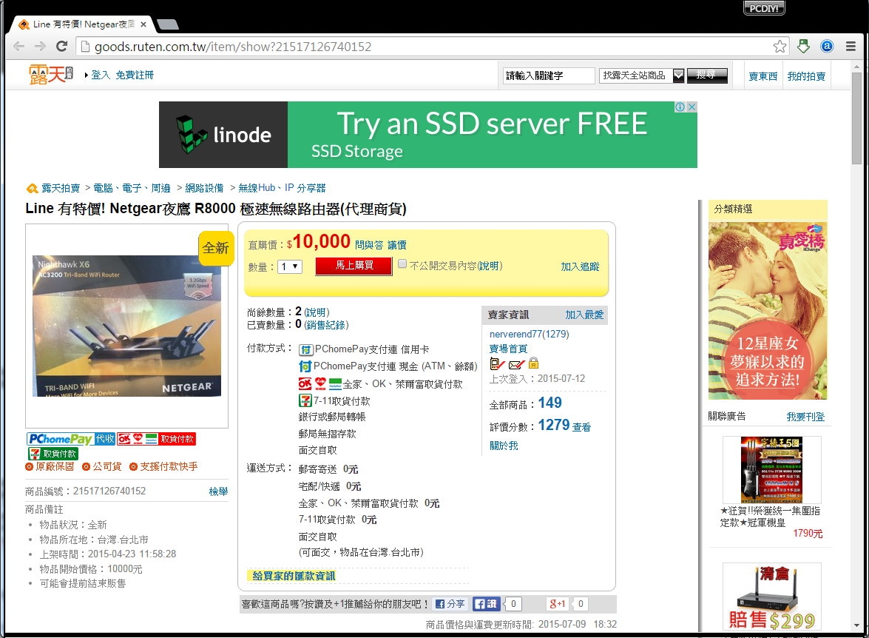Close the linode ad with X icon
Viewport: 869px width, 638px height.
[692, 107]
